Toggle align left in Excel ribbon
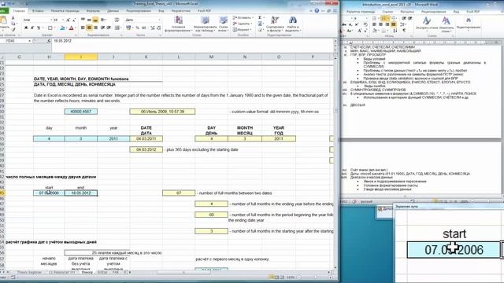 tap(83, 28)
